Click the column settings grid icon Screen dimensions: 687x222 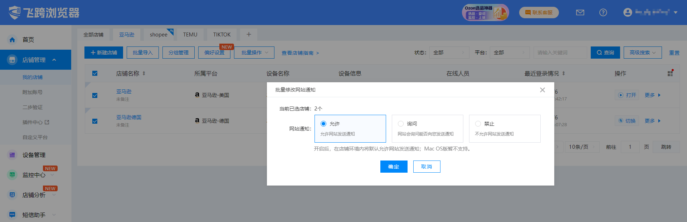click(x=670, y=73)
